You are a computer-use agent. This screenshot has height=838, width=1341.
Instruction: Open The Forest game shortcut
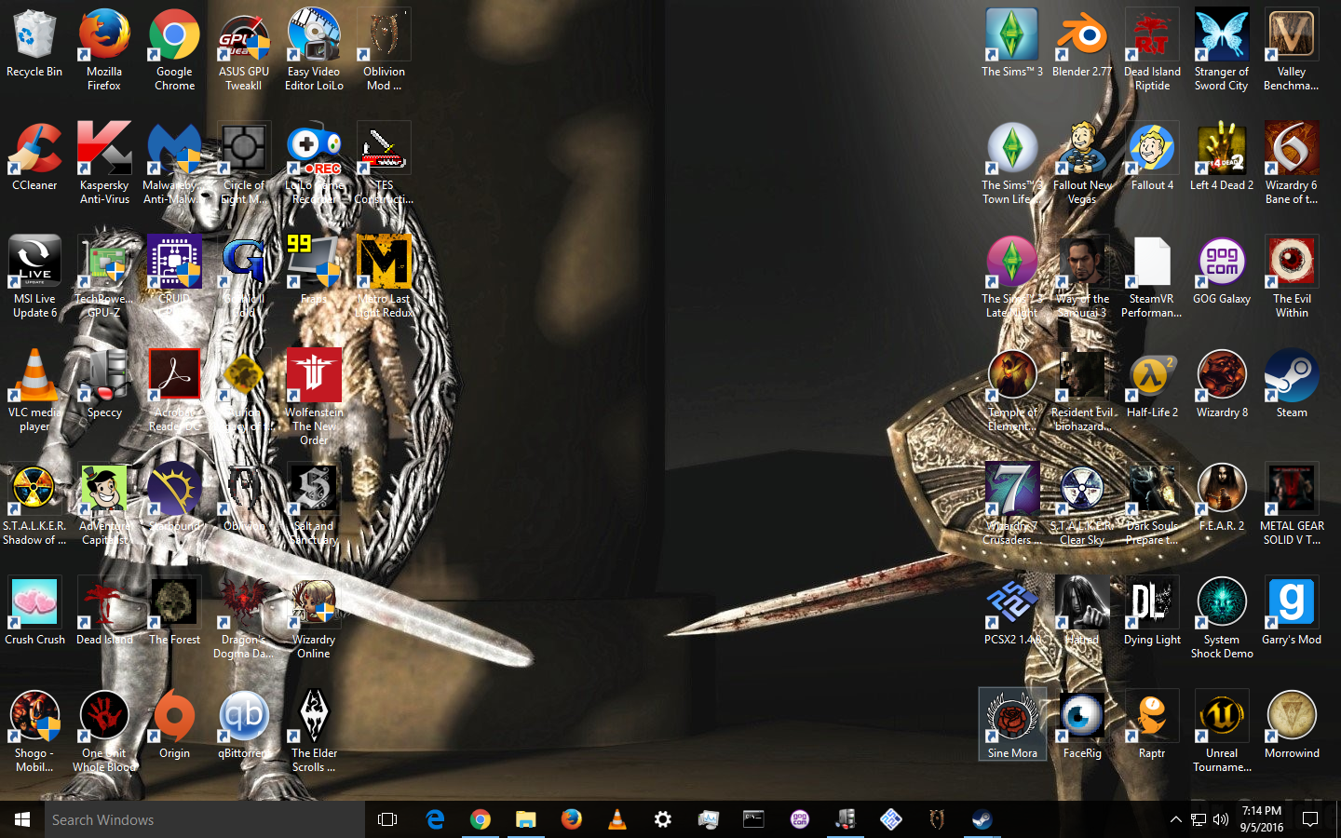point(174,612)
